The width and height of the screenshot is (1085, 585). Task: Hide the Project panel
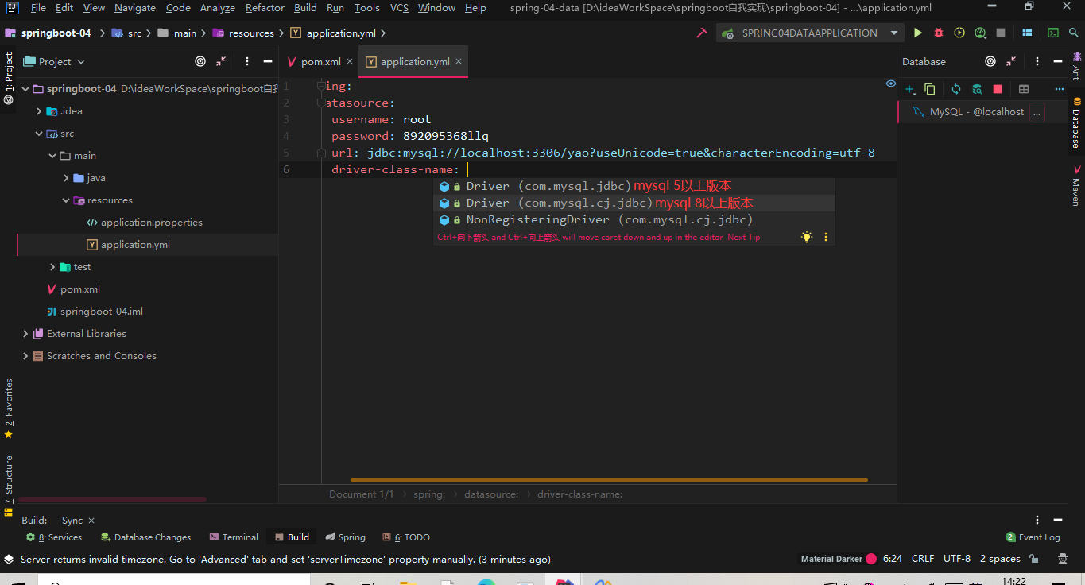click(x=268, y=61)
